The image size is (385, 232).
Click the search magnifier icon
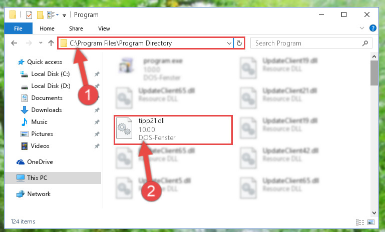click(365, 43)
